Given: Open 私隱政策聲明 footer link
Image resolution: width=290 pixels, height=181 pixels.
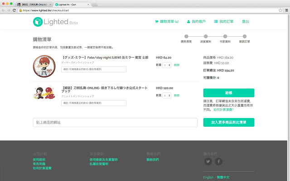Looking at the screenshot, I should (x=99, y=164).
